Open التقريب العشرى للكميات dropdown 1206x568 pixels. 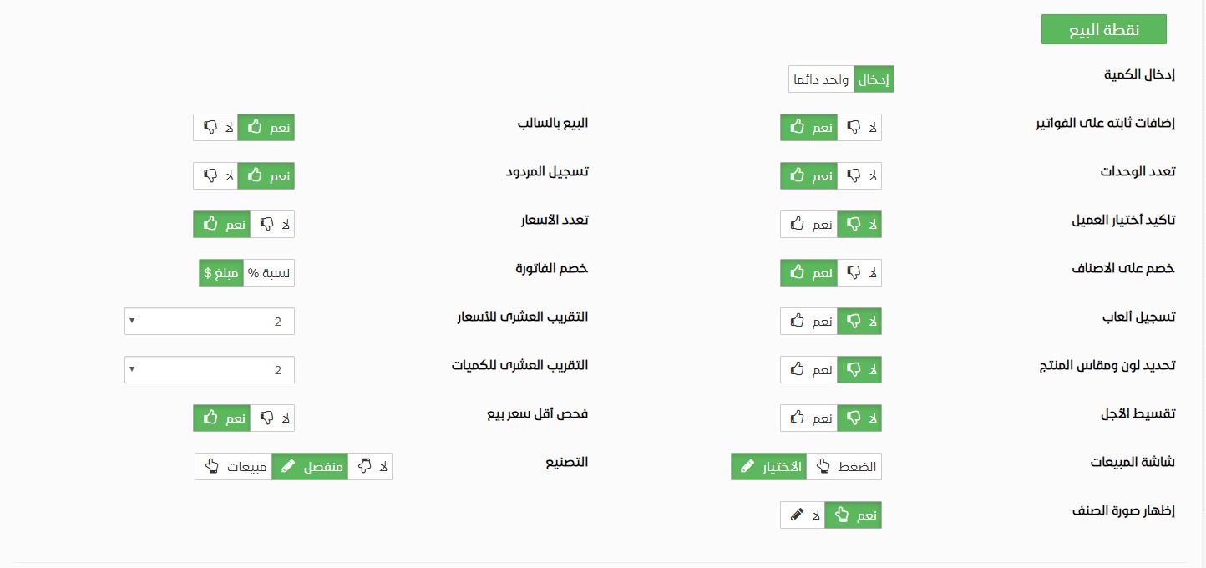point(210,370)
